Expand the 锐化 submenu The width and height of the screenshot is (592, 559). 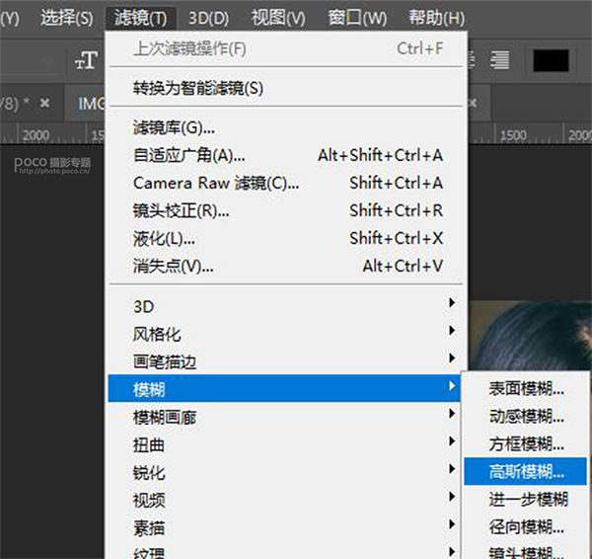[285, 472]
